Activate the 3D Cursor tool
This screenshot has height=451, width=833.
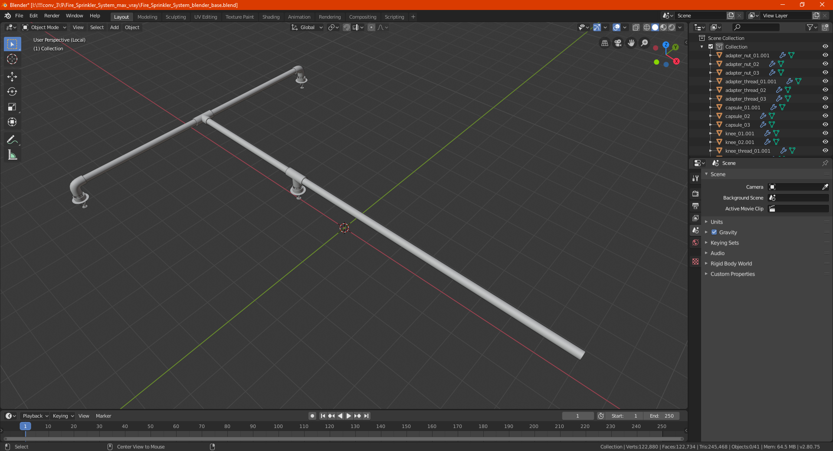pos(12,59)
